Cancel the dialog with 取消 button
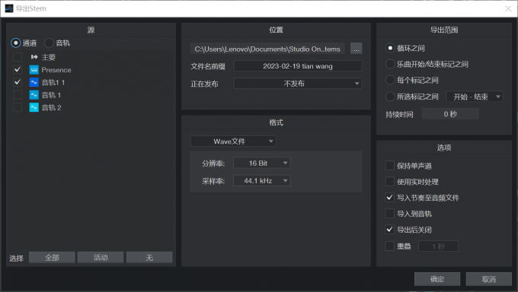The image size is (518, 292). point(488,279)
